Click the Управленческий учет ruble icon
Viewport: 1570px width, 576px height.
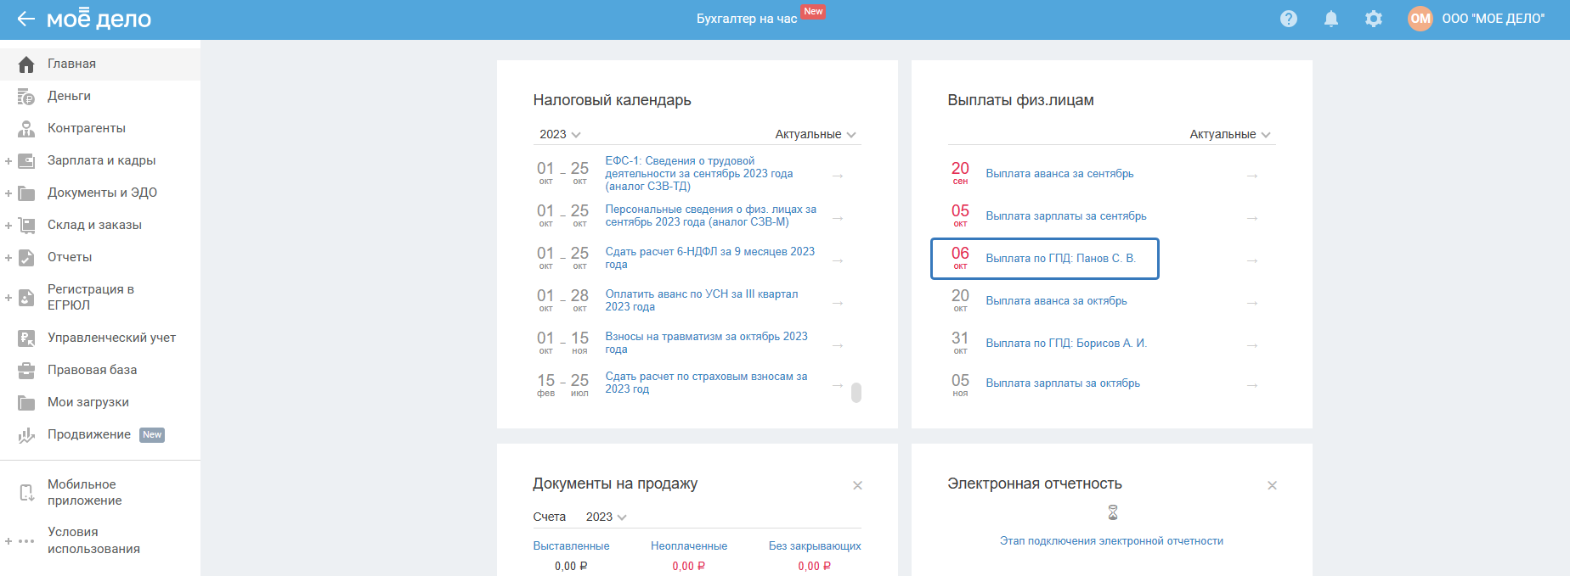(26, 338)
